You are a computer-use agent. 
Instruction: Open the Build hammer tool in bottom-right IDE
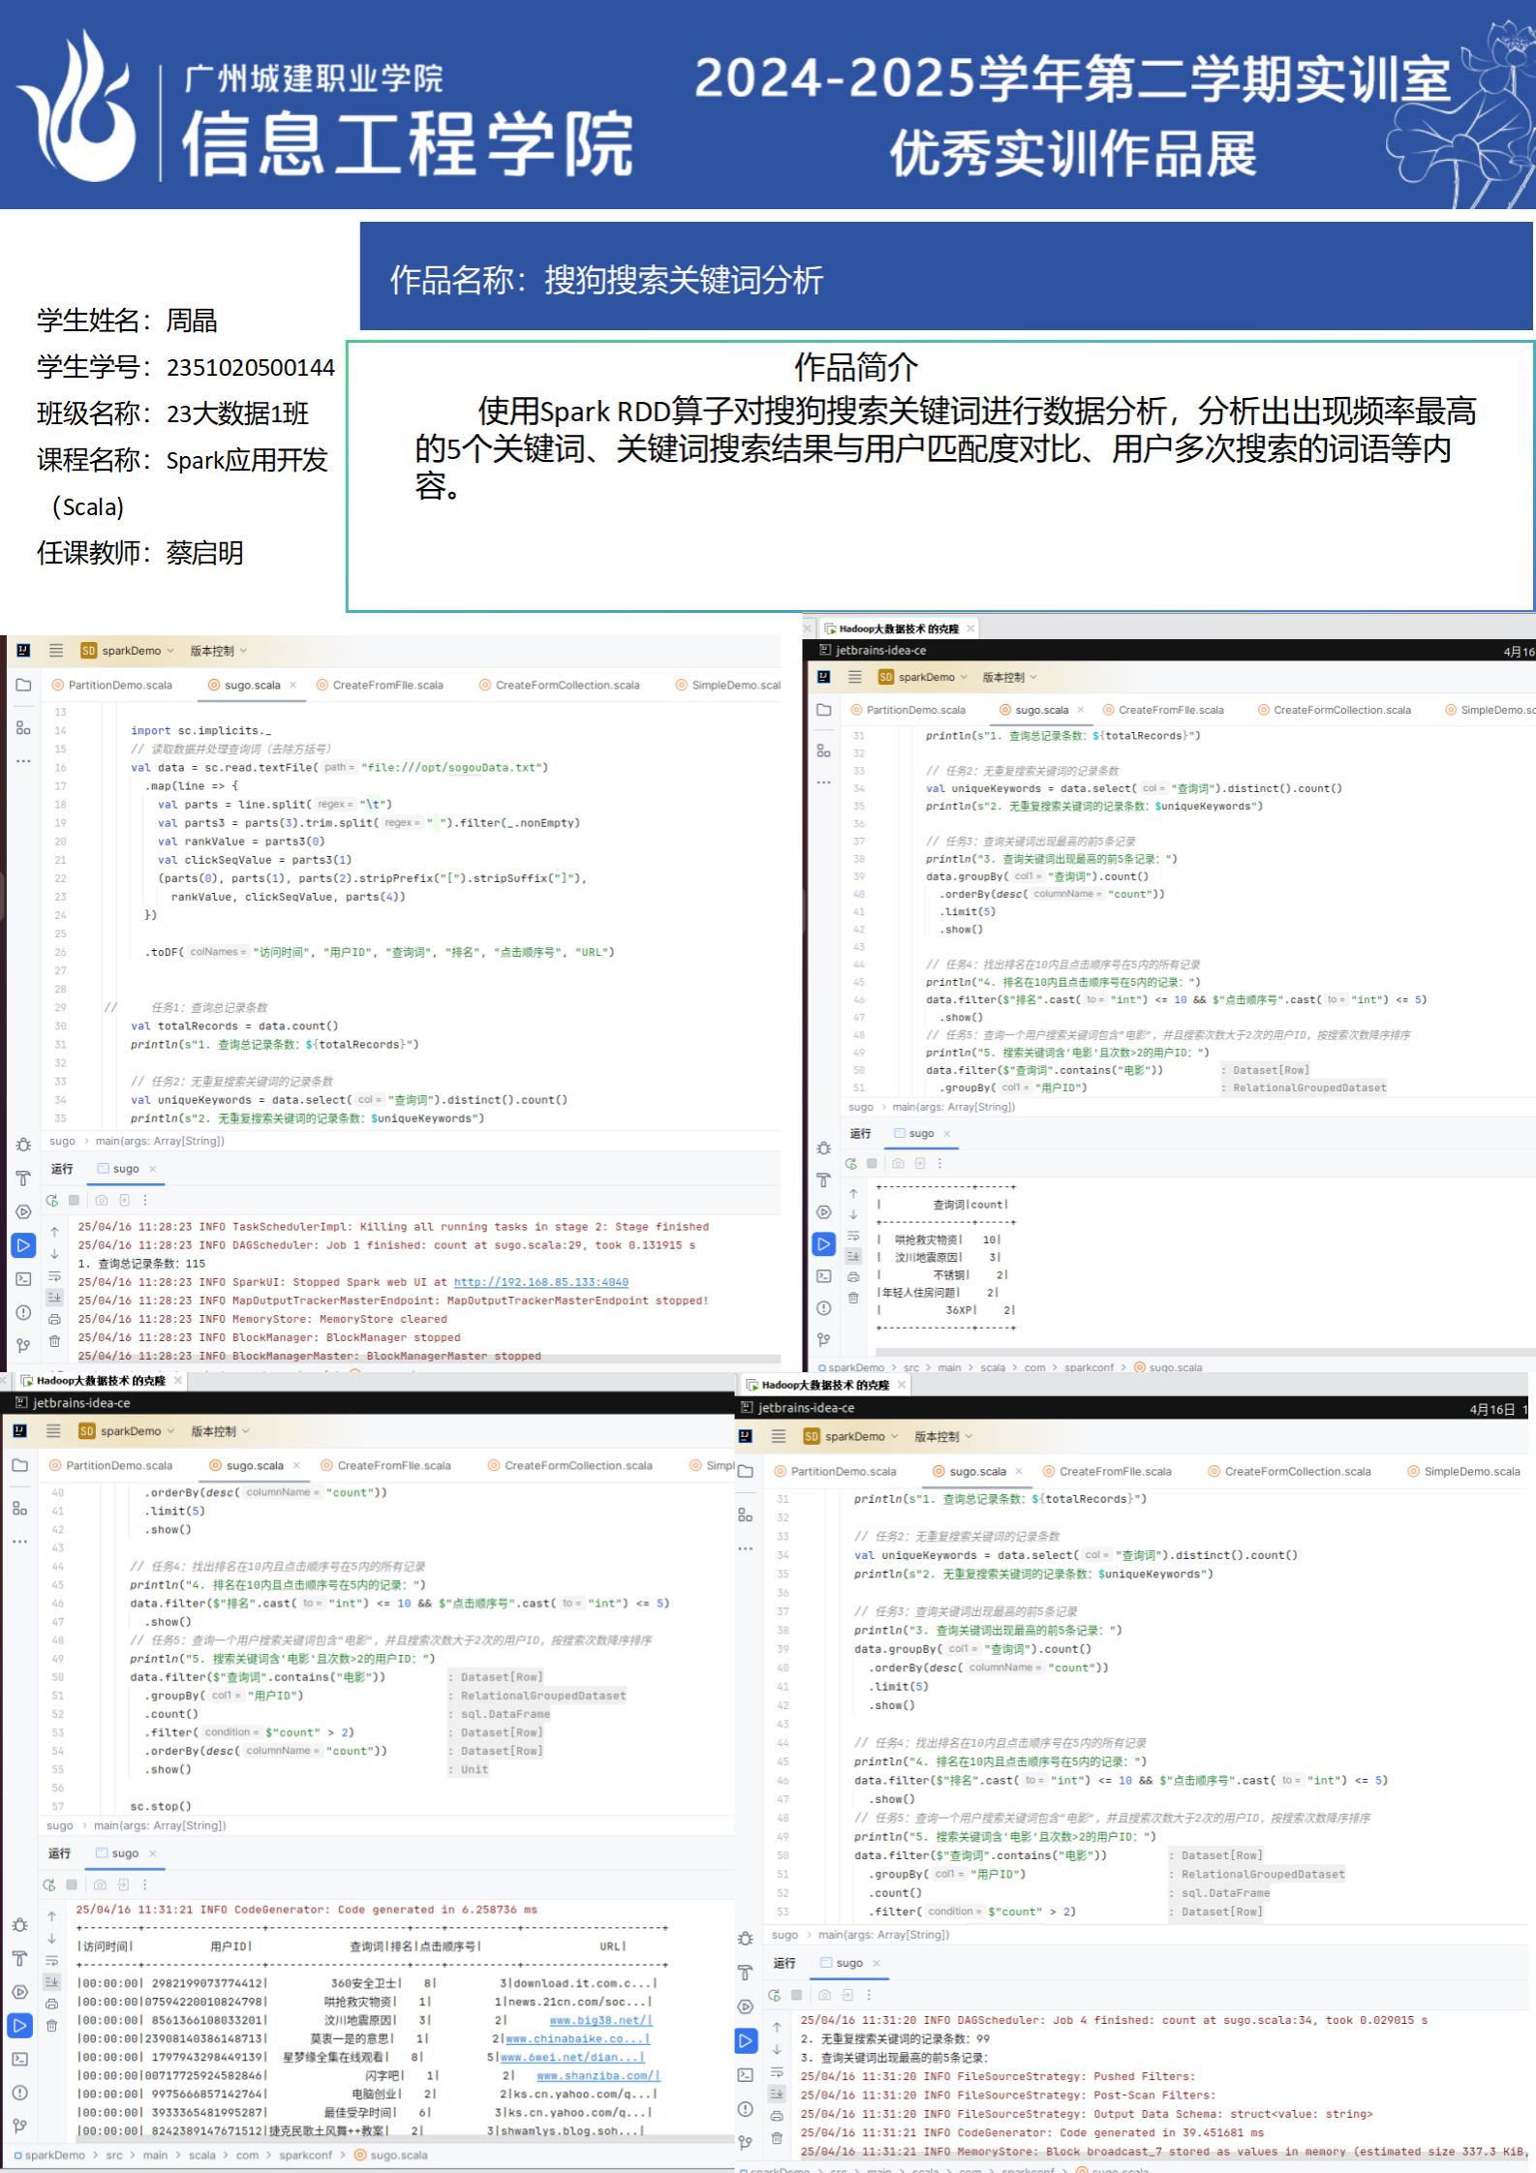click(745, 1973)
